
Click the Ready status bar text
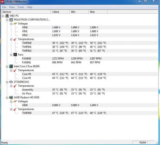pos(4,142)
